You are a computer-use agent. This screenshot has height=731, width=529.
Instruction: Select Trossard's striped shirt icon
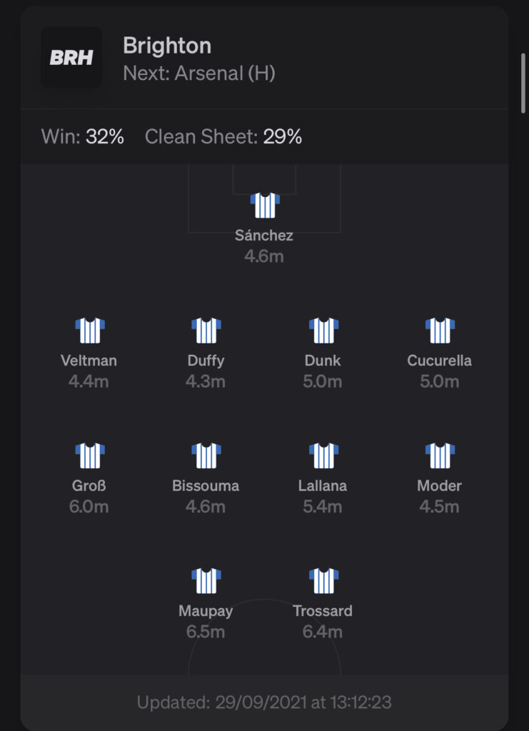pyautogui.click(x=323, y=581)
